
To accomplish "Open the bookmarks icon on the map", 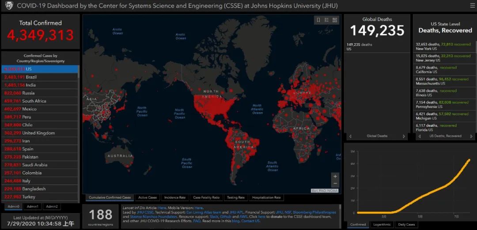I will tap(318, 20).
